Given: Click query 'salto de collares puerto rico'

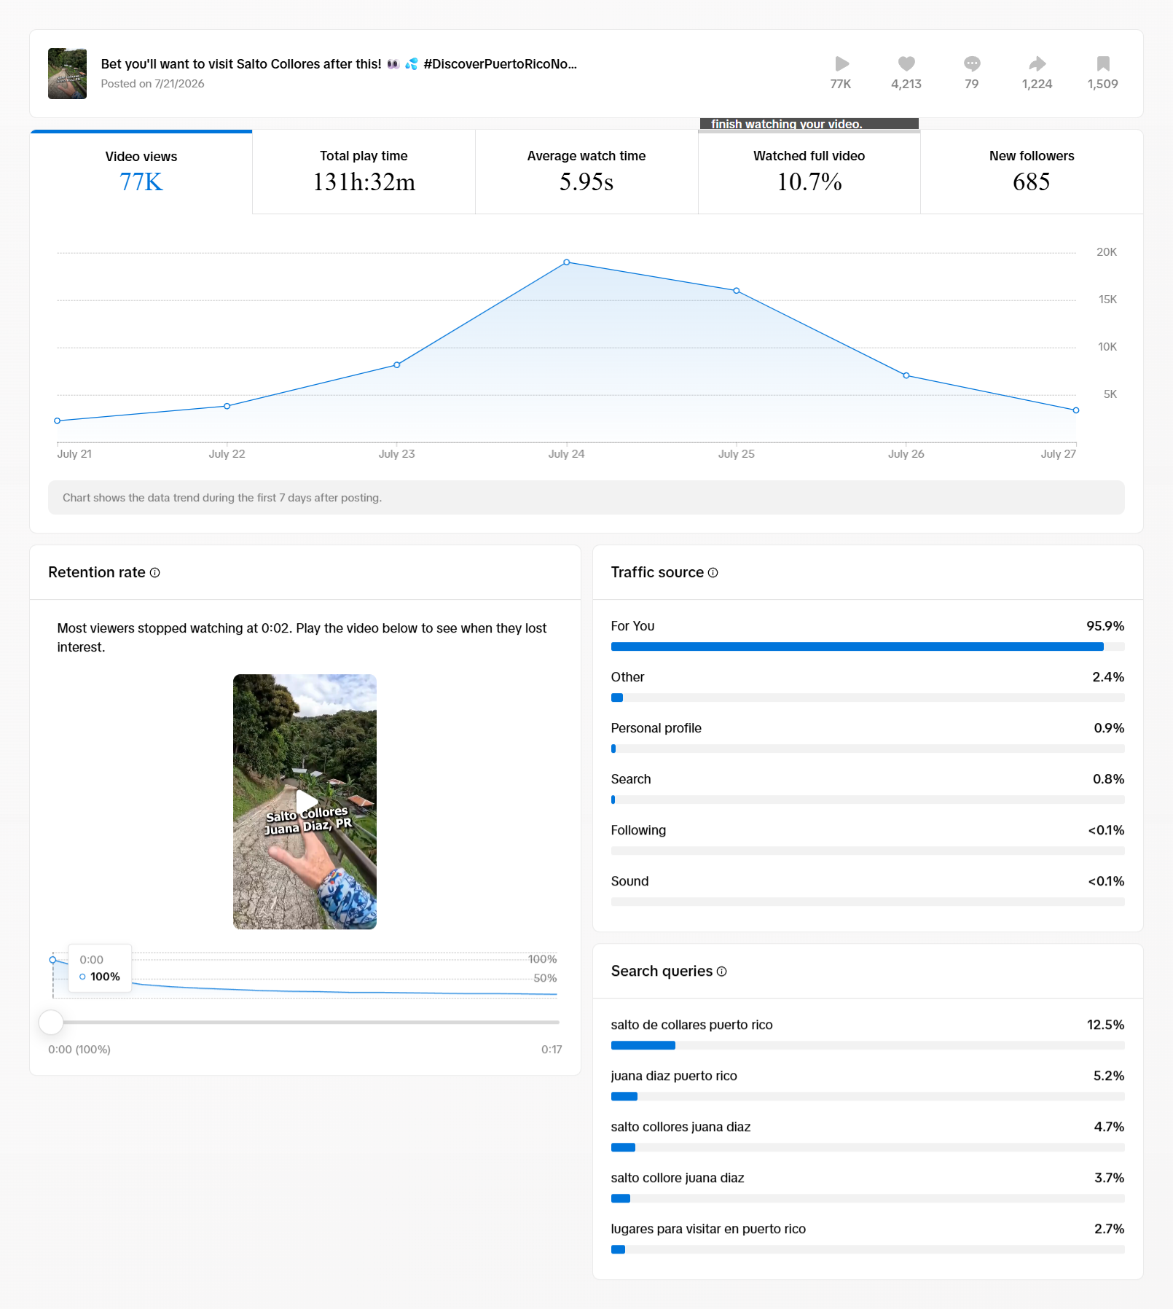Looking at the screenshot, I should 691,1025.
